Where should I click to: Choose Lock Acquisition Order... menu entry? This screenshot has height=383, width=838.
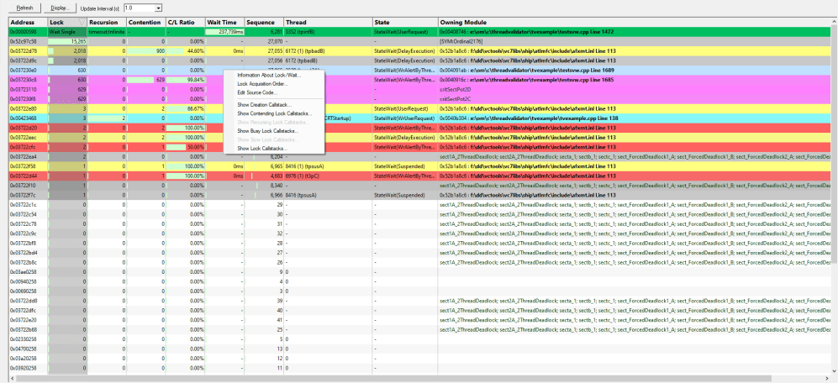point(262,84)
